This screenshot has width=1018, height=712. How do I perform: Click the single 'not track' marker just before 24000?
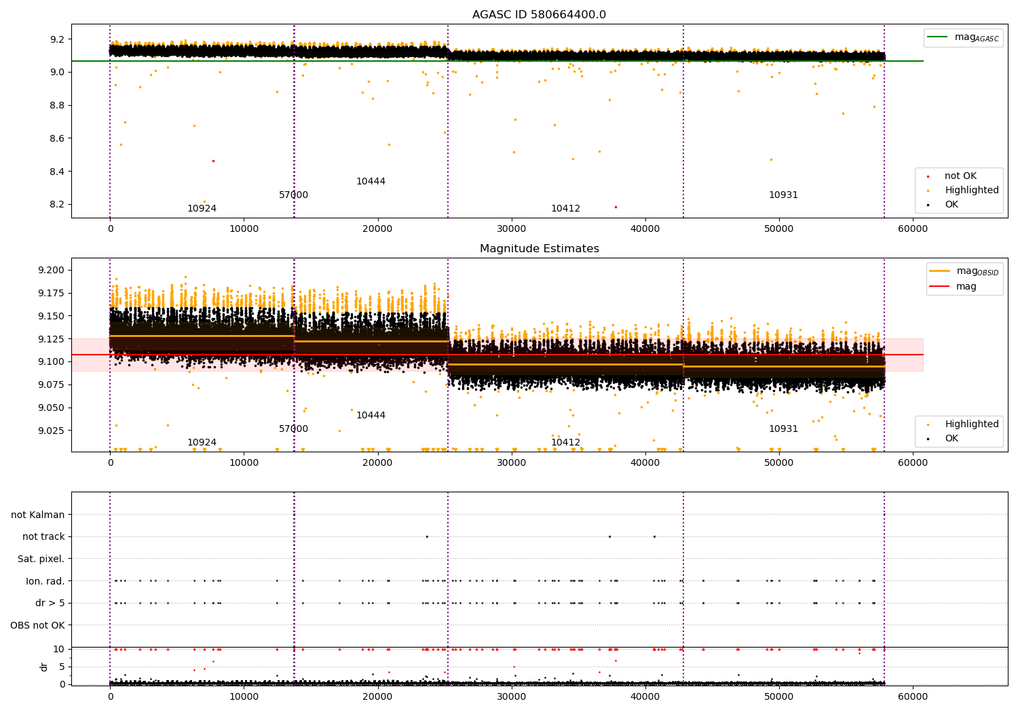click(x=427, y=537)
